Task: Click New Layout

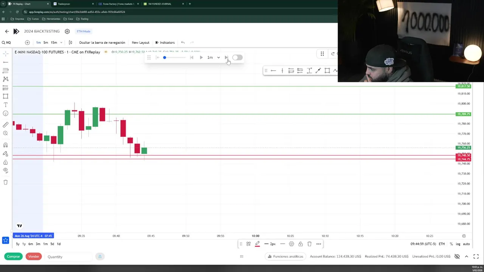Action: click(x=140, y=42)
